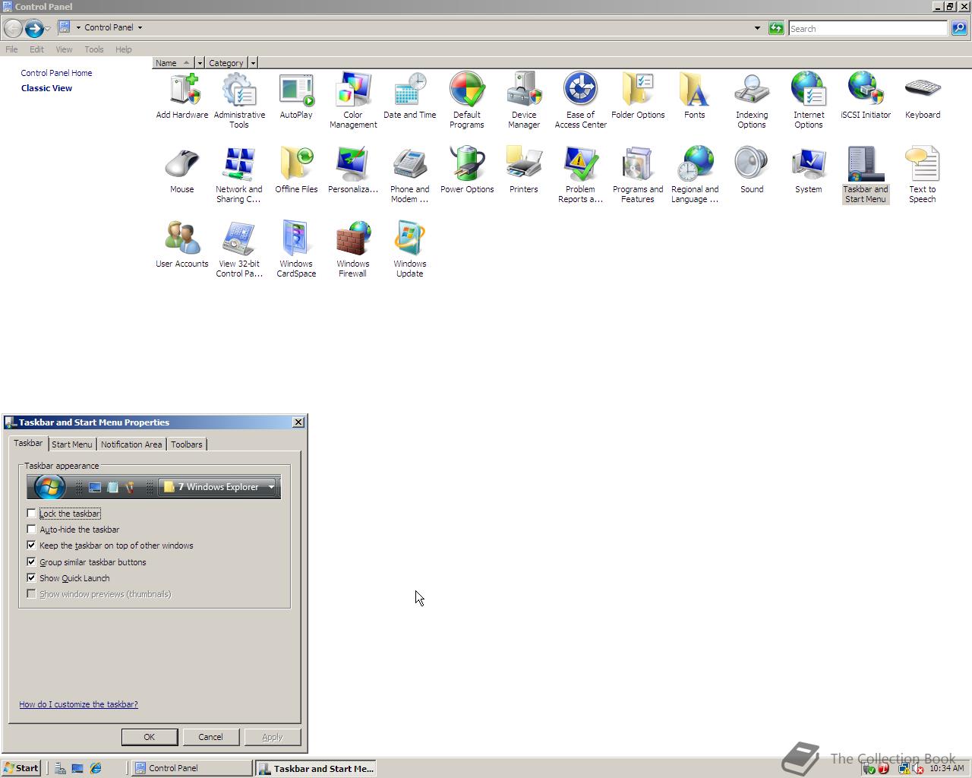Open Mouse settings
The width and height of the screenshot is (972, 778).
pos(182,171)
